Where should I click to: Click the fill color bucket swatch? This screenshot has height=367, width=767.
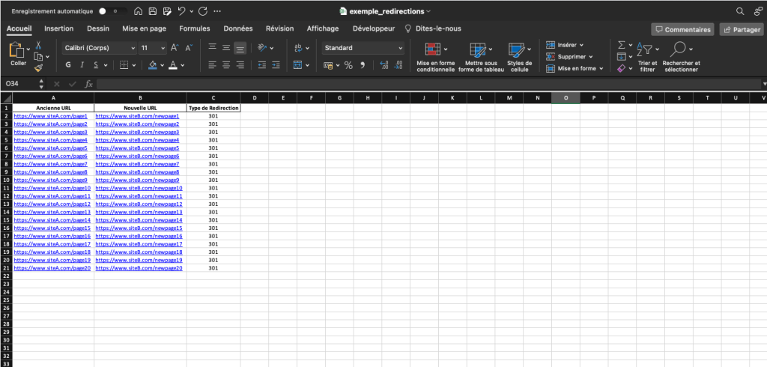(x=153, y=65)
